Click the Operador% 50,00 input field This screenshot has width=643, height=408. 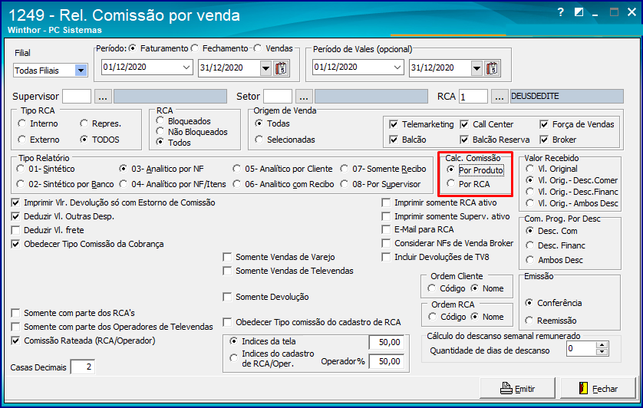(386, 361)
